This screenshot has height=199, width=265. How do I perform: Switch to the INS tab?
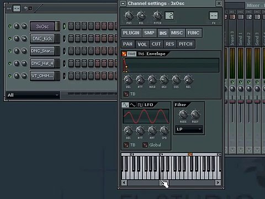click(163, 33)
